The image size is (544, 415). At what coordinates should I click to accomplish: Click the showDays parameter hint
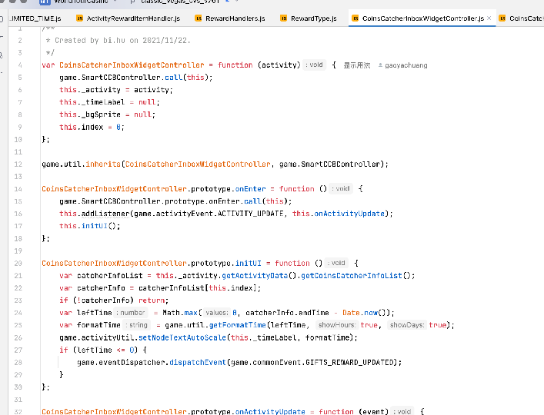405,325
